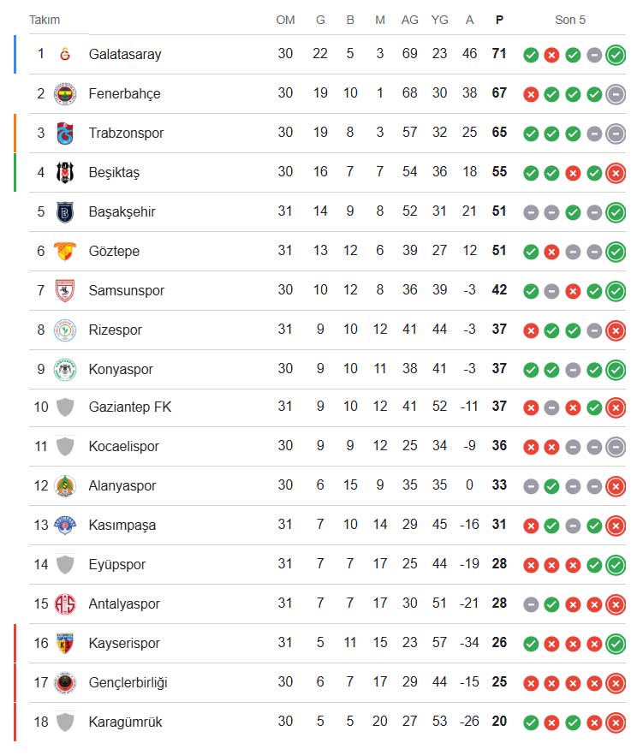Click Galatasaray's latest match win indicator

tap(615, 55)
